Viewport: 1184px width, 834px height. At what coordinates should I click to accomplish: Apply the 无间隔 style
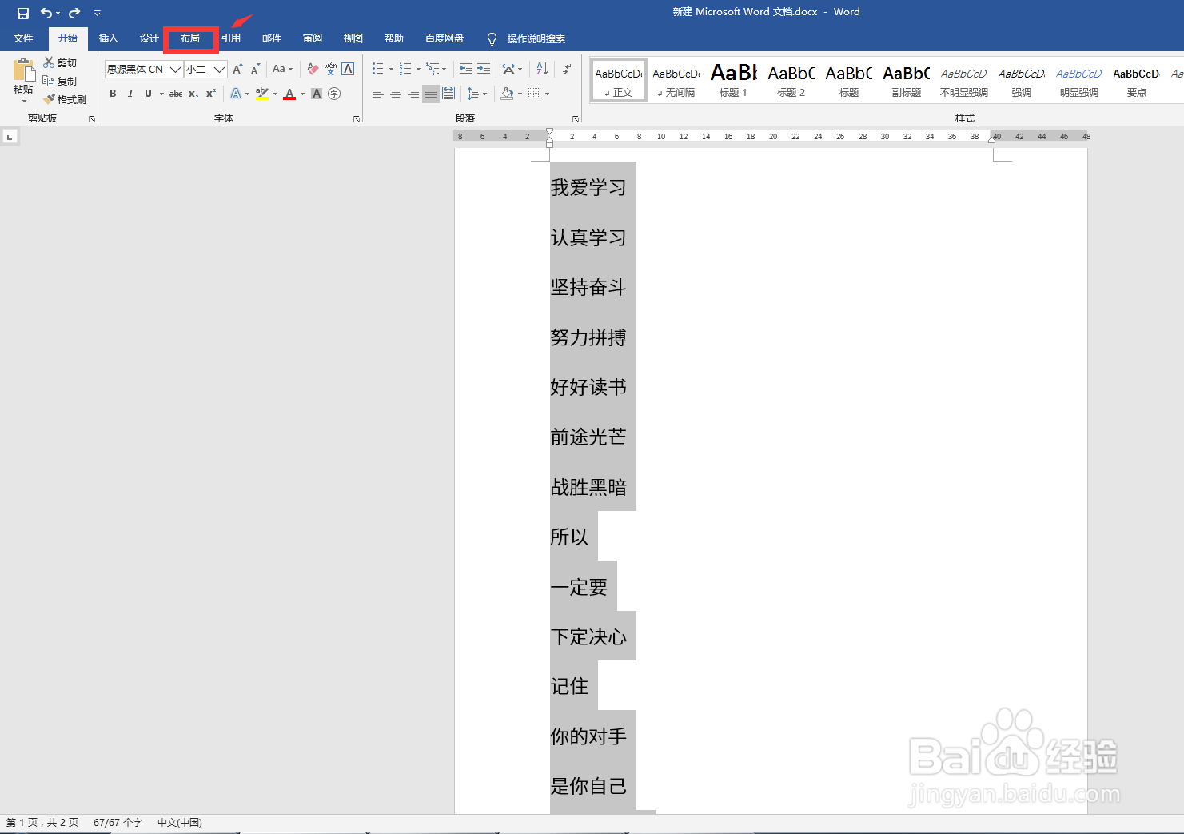[676, 80]
